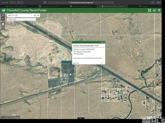Screen dimensions: 165x123
Task: Open the layer list widget
Action: pos(159,10)
